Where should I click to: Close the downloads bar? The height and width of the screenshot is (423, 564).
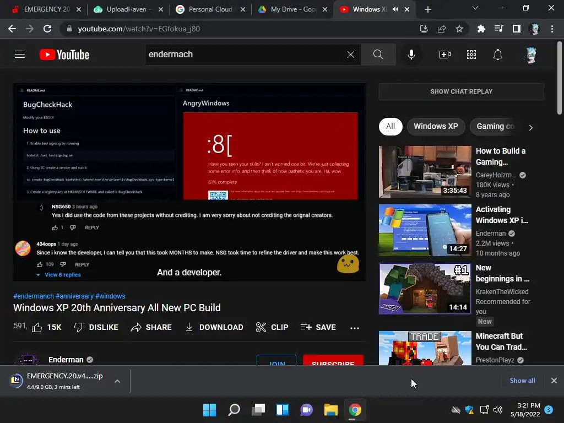[x=554, y=381]
